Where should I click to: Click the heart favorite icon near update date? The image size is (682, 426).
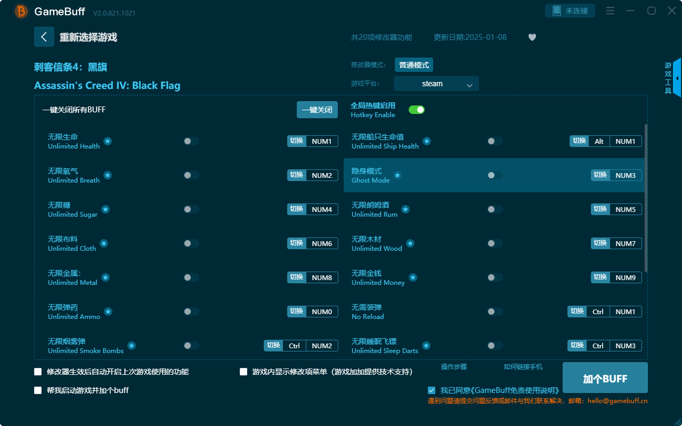coord(532,37)
